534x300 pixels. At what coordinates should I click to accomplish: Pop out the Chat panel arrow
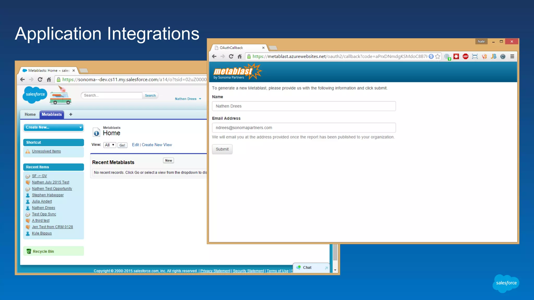tap(326, 268)
